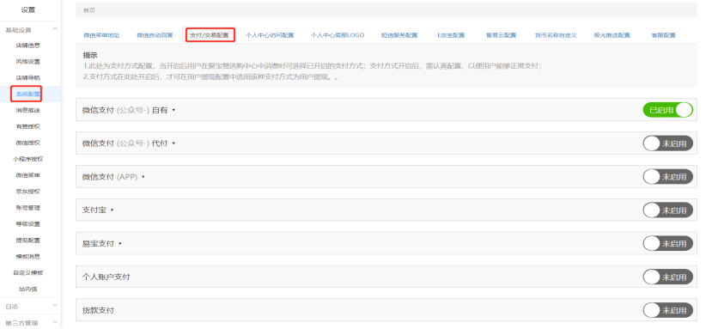Select the 支付/交易配置 tab
712x329 pixels.
click(210, 35)
